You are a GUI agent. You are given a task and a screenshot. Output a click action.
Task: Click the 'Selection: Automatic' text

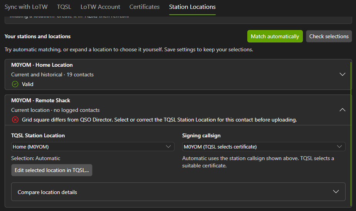point(36,158)
